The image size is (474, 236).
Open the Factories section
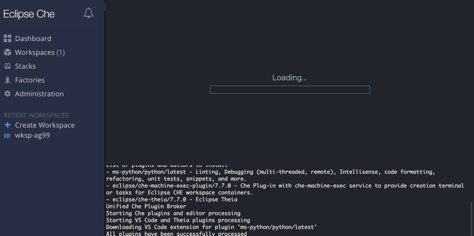tap(30, 80)
